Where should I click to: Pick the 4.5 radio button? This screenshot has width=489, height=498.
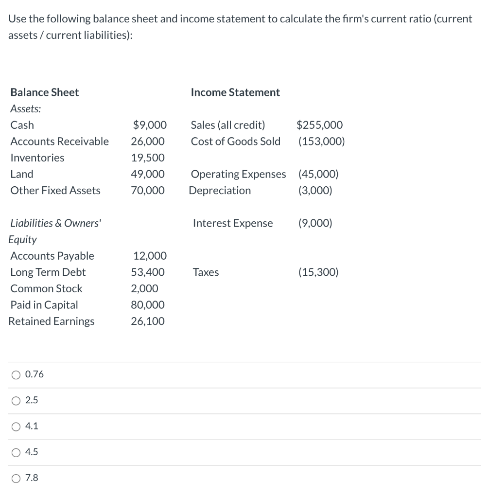coord(16,452)
